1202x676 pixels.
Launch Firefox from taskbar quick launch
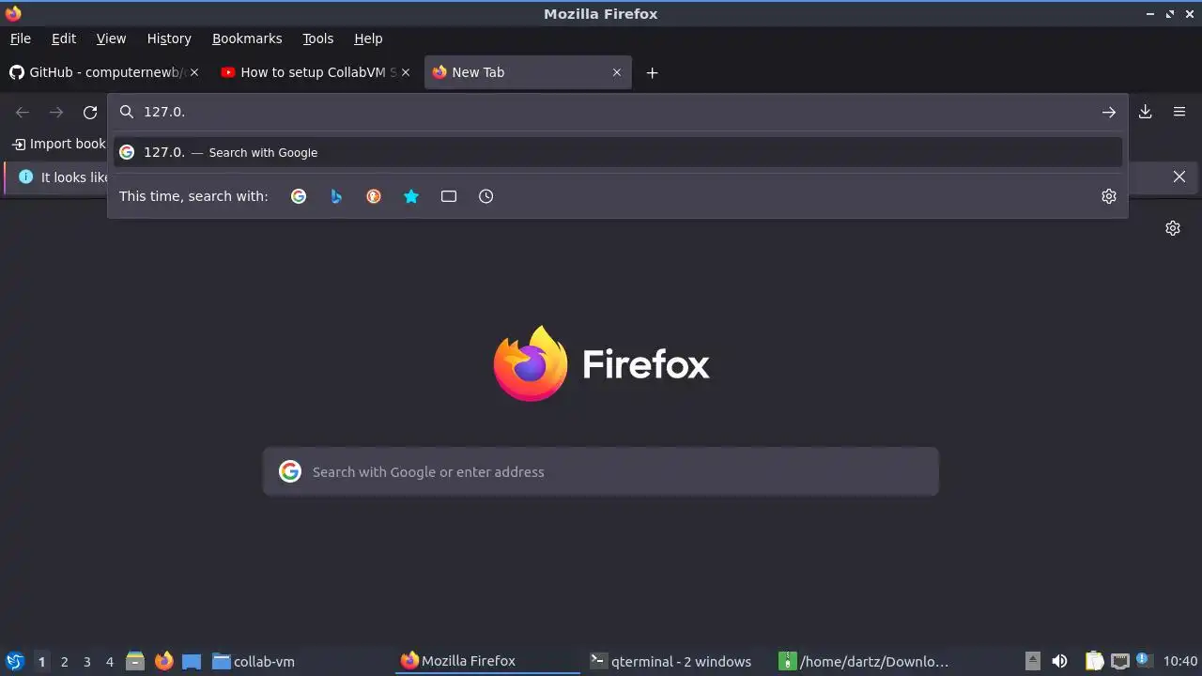point(164,661)
